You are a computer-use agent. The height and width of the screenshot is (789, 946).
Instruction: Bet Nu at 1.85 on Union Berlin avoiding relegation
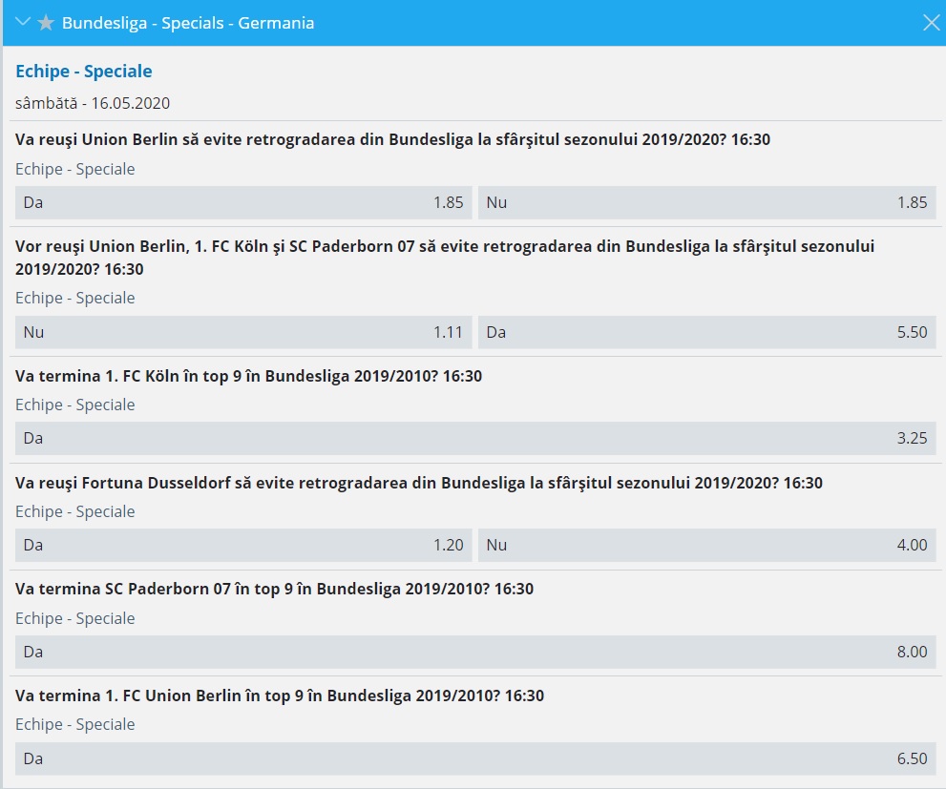click(x=705, y=202)
